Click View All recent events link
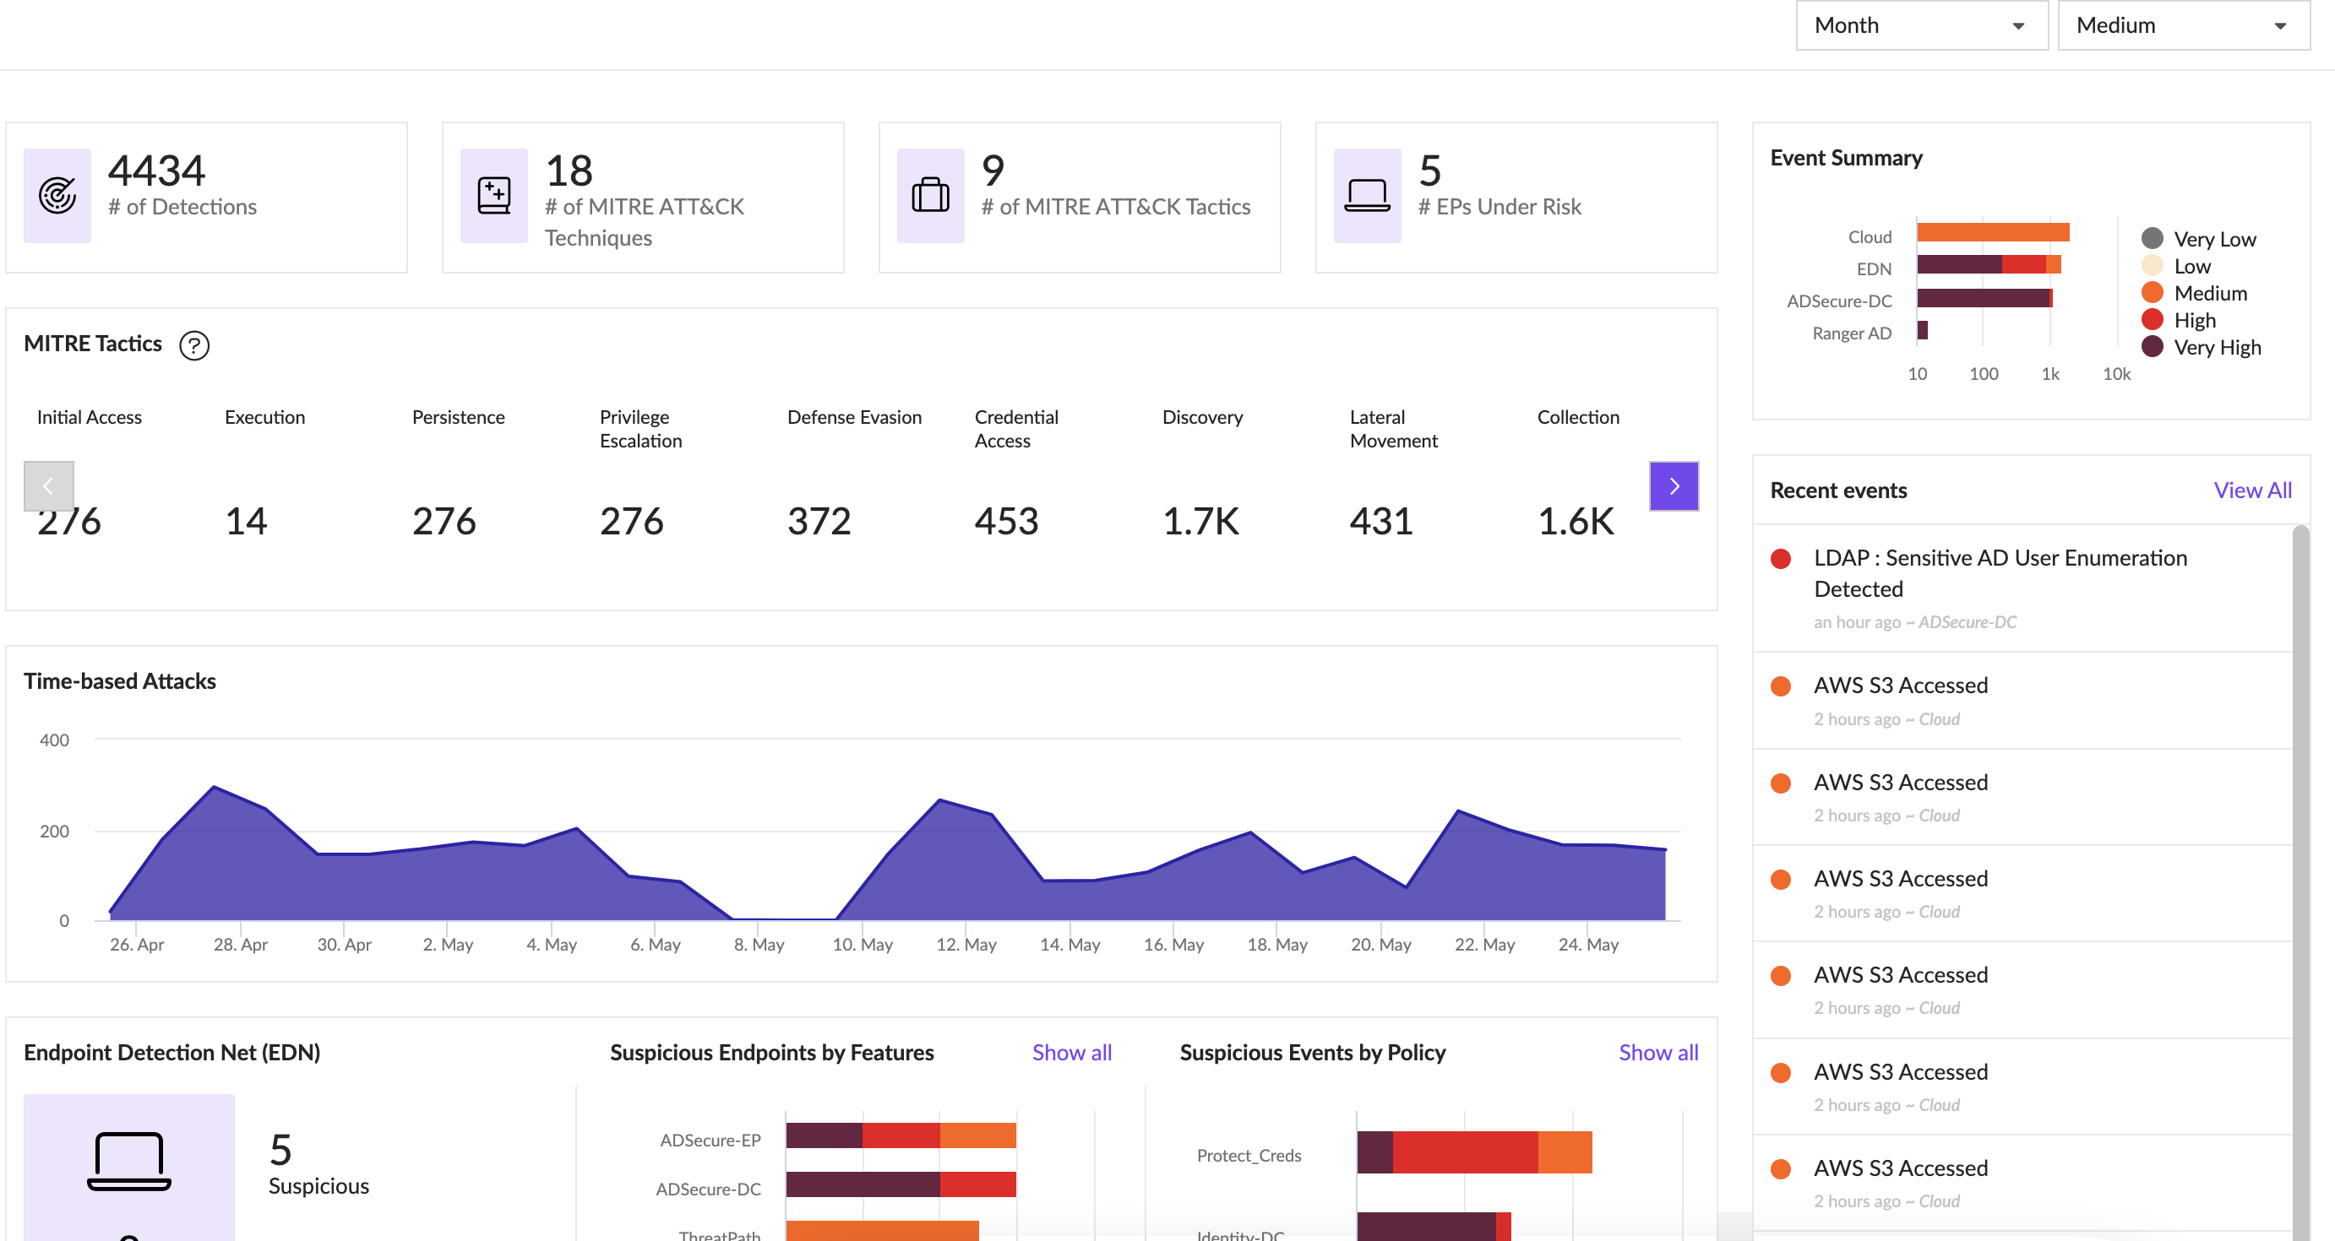The height and width of the screenshot is (1241, 2335). point(2251,490)
